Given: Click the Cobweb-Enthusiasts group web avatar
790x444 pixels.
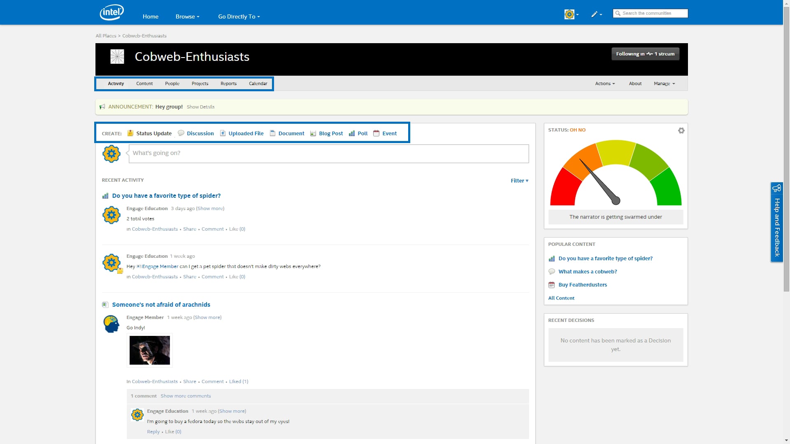Looking at the screenshot, I should [x=117, y=56].
